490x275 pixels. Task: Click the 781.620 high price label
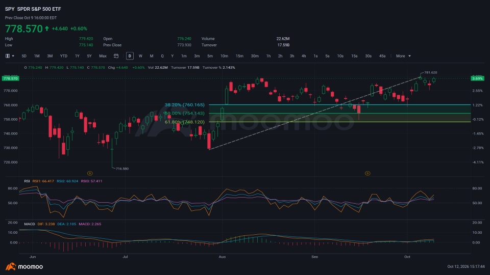coord(431,73)
